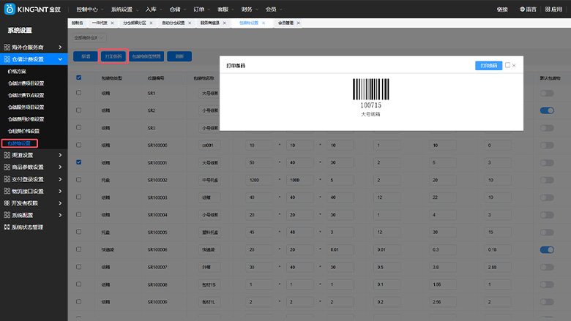This screenshot has height=321, width=571.
Task: Click the barcode image 100715 in the dialog
Action: click(370, 89)
